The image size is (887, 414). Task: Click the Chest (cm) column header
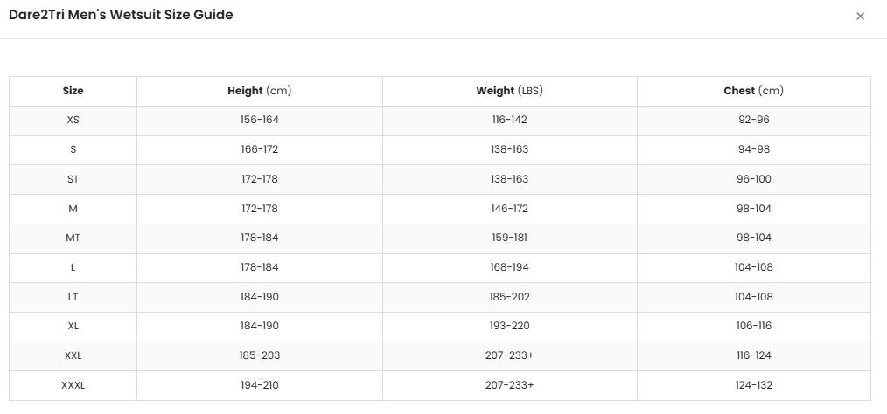[x=753, y=91]
